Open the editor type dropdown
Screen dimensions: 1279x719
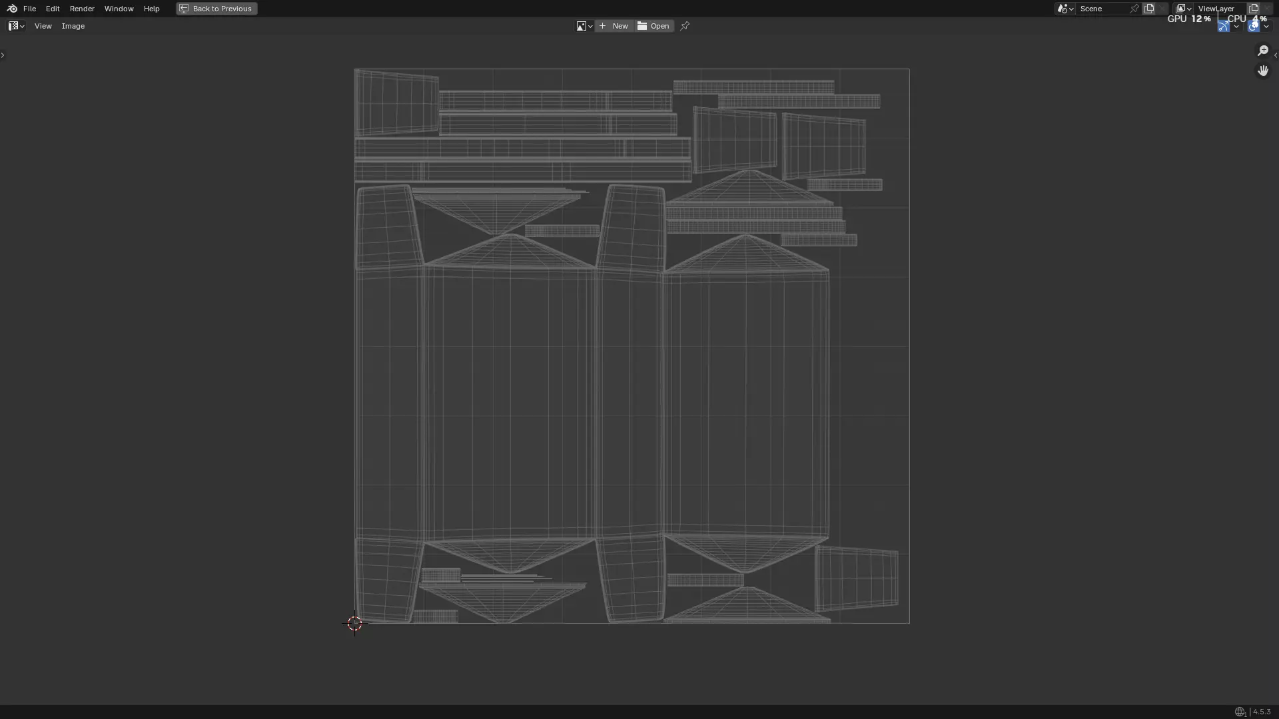pyautogui.click(x=16, y=26)
